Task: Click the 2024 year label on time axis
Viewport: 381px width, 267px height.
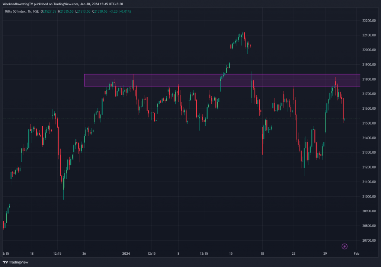Action: [x=126, y=254]
